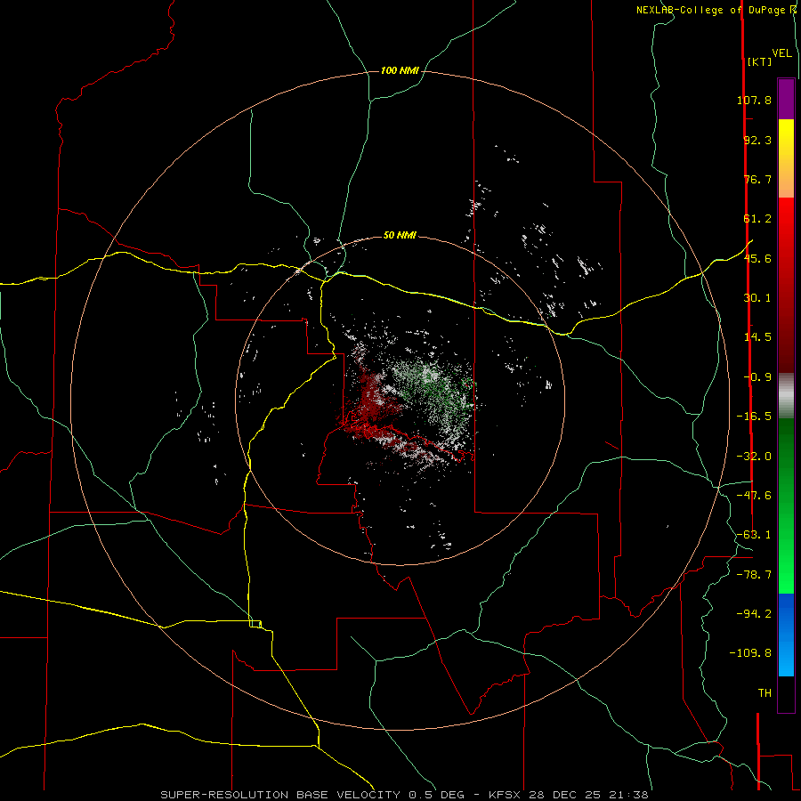Image resolution: width=801 pixels, height=801 pixels.
Task: Click the 92.3 legend value
Action: tap(757, 140)
